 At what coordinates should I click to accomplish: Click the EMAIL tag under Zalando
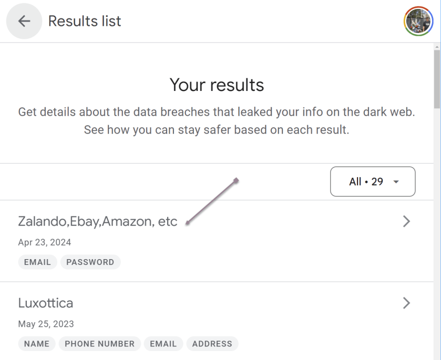tap(37, 262)
